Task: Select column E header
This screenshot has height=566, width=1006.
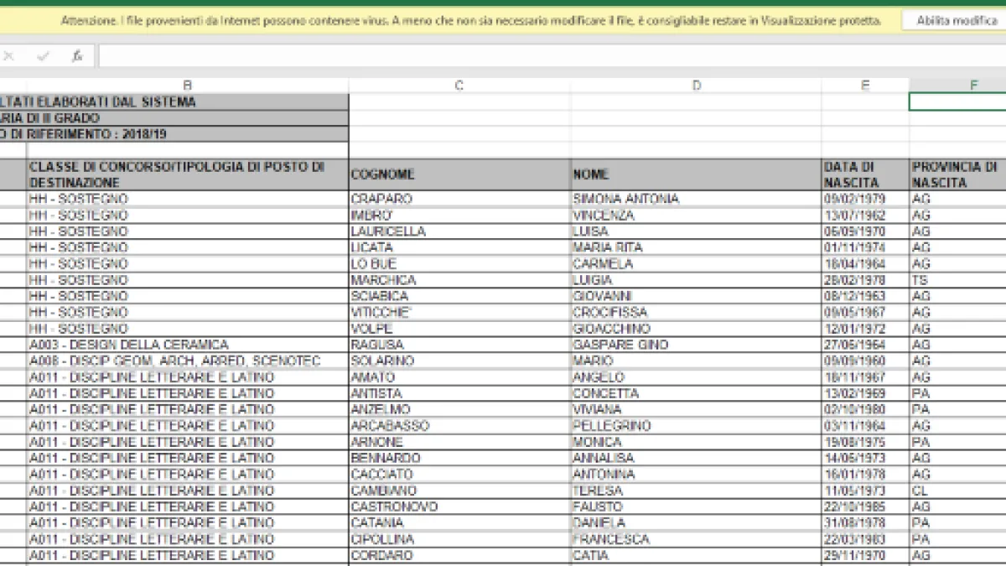Action: 865,86
